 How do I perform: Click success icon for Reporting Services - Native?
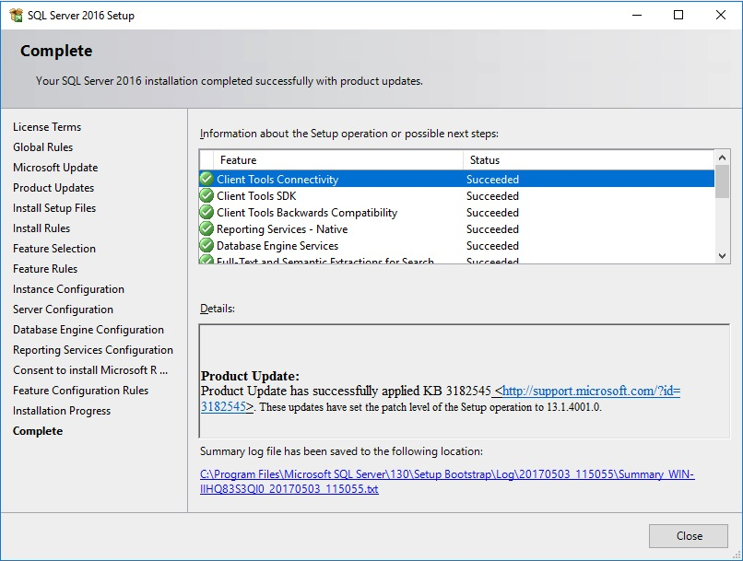pos(206,228)
